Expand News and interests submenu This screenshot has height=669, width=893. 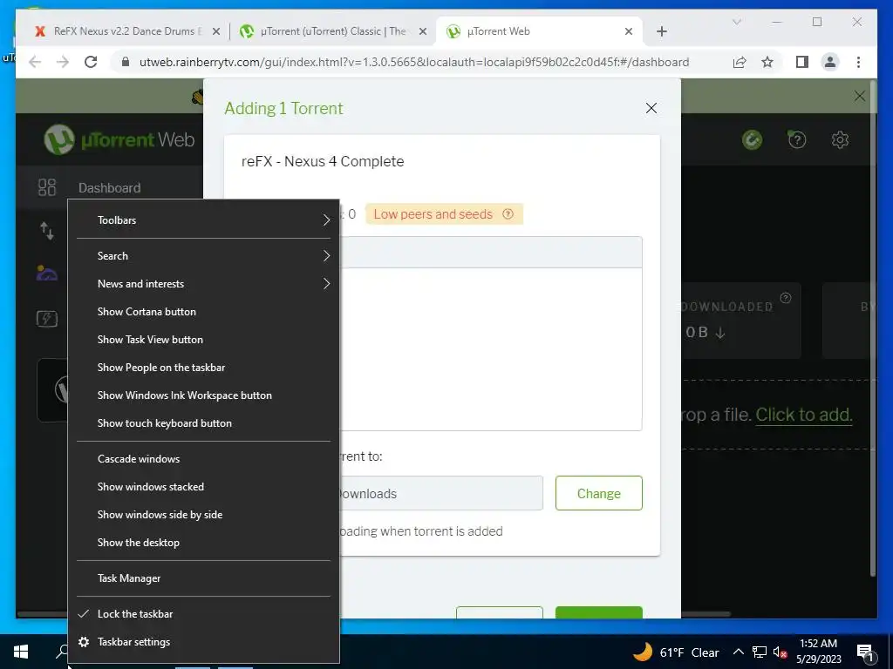[x=203, y=283]
